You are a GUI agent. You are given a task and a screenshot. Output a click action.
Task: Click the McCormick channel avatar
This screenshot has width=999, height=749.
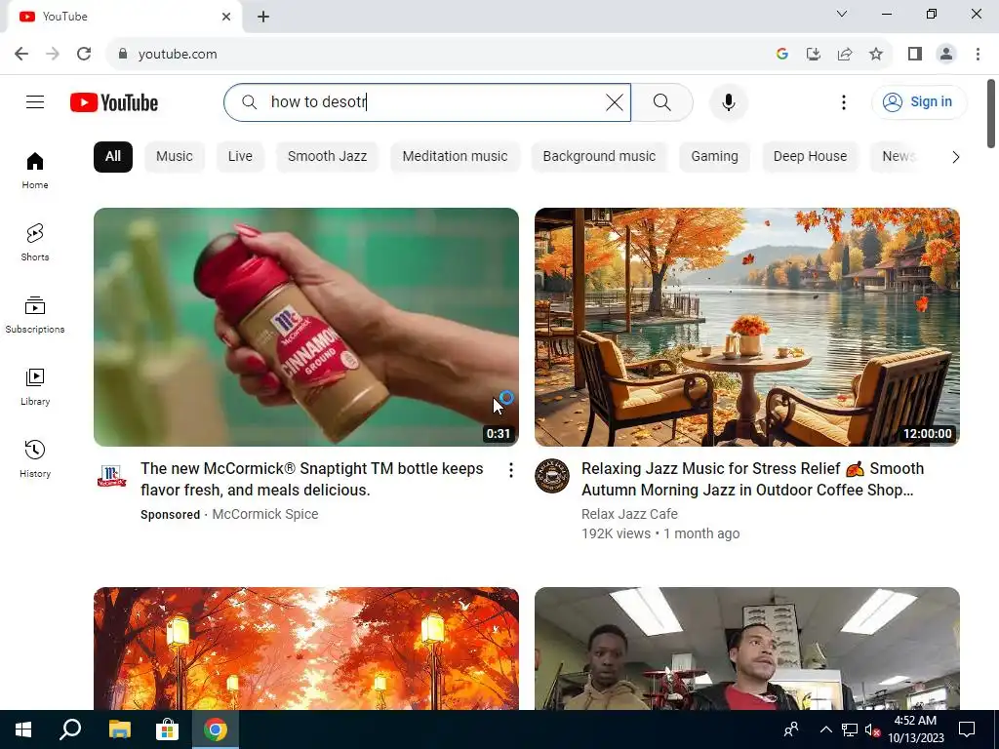point(111,476)
